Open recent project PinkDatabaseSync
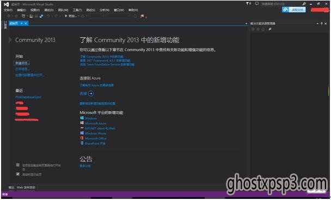Image resolution: width=331 pixels, height=200 pixels. coord(28,97)
